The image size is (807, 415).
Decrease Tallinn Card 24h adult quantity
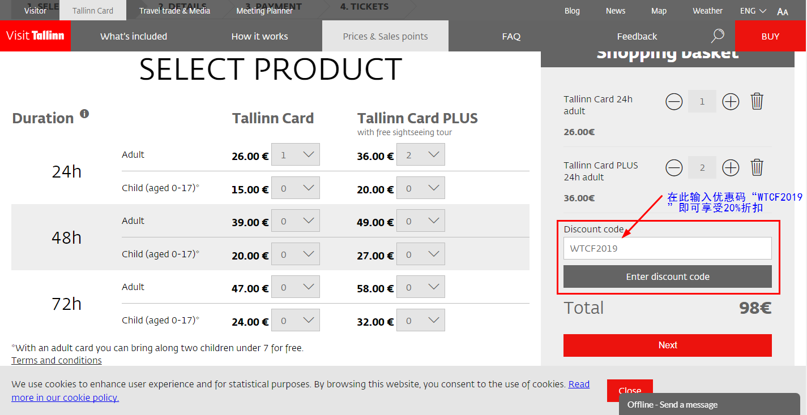(x=674, y=102)
